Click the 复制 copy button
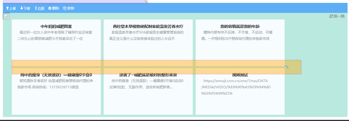This screenshot has height=121, width=349. point(68,8)
